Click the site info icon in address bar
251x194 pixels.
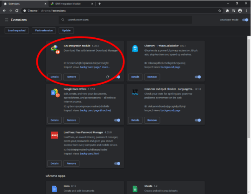[x=25, y=11]
